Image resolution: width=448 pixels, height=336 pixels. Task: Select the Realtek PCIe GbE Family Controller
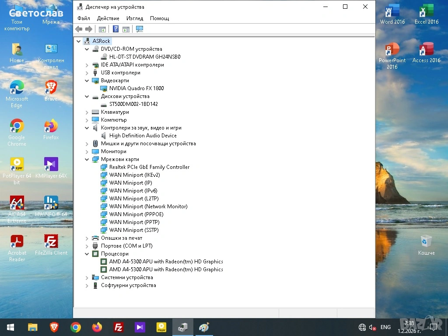149,167
